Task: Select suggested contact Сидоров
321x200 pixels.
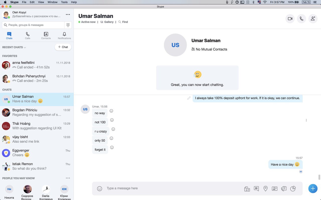Action: [28, 192]
